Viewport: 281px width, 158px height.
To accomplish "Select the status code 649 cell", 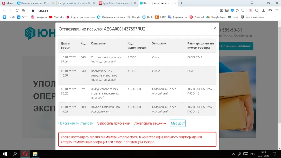I will pos(83,57).
